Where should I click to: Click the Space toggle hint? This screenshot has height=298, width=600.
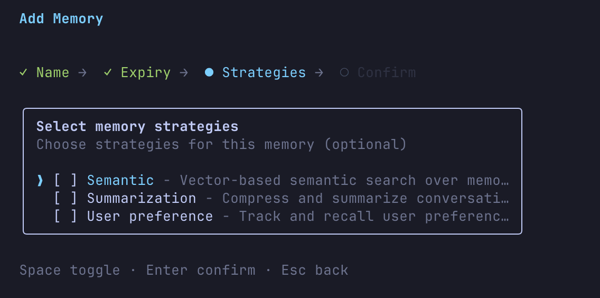point(70,271)
